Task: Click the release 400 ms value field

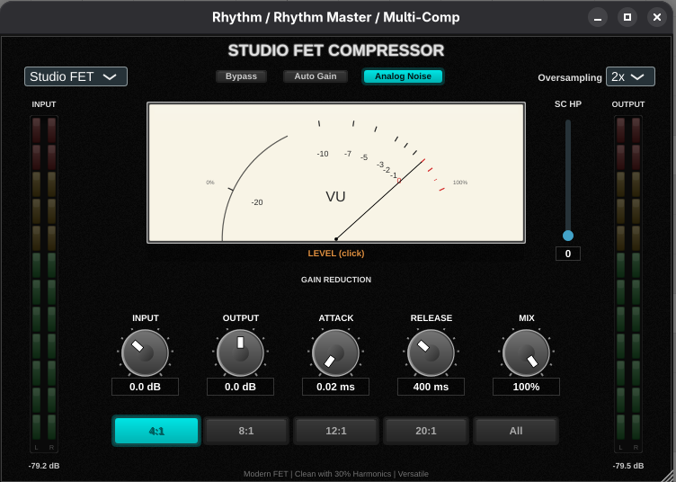Action: tap(431, 387)
